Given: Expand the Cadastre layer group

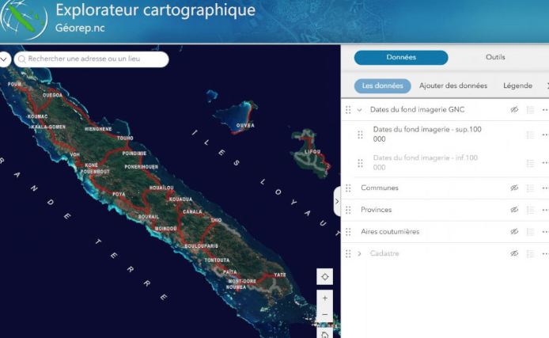Looking at the screenshot, I should tap(360, 253).
